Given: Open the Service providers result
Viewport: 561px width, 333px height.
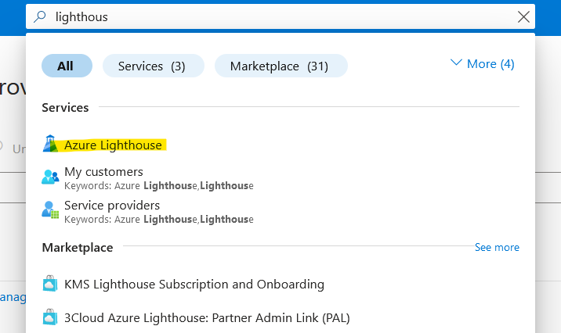Looking at the screenshot, I should [x=112, y=206].
